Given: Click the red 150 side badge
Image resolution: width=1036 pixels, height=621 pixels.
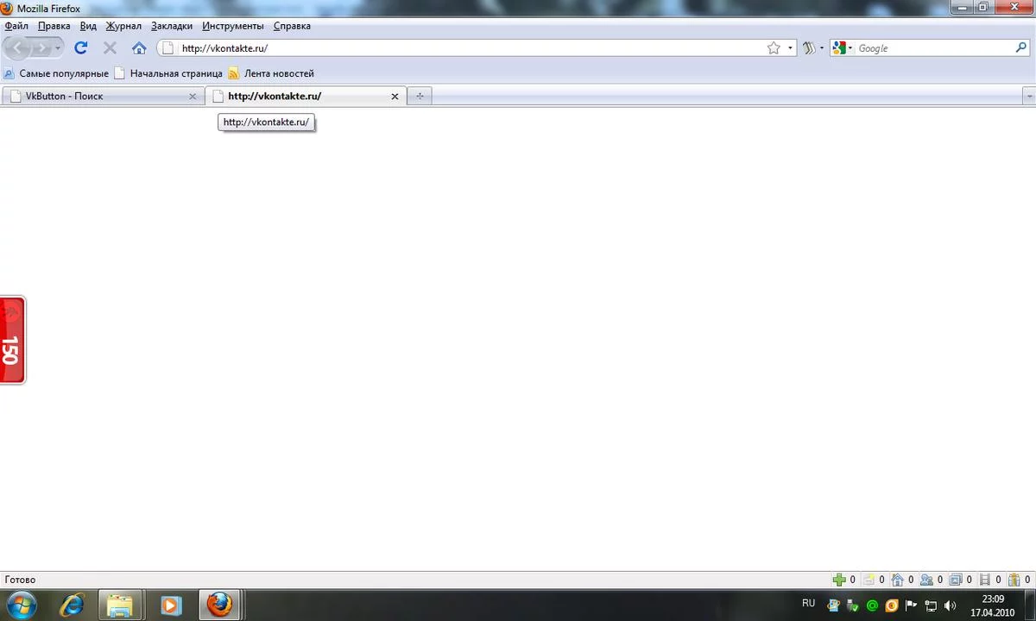Looking at the screenshot, I should pos(12,340).
